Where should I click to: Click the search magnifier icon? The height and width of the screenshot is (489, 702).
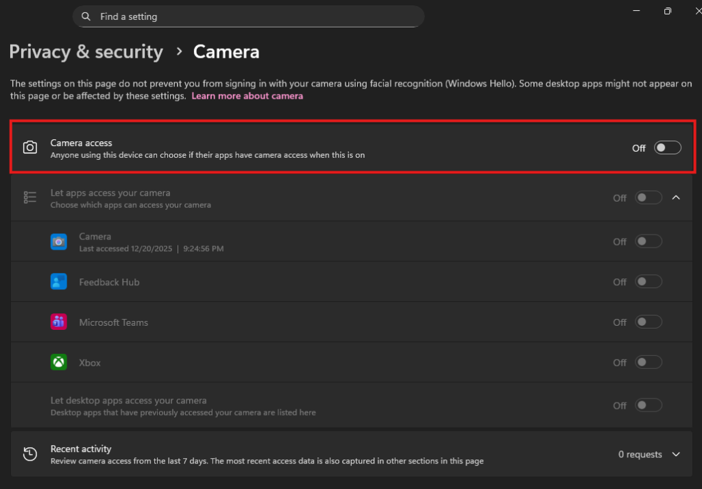(86, 16)
